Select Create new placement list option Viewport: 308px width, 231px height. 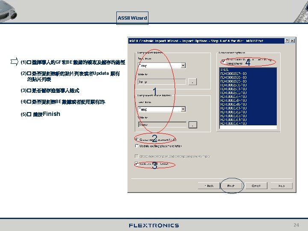[137, 139]
